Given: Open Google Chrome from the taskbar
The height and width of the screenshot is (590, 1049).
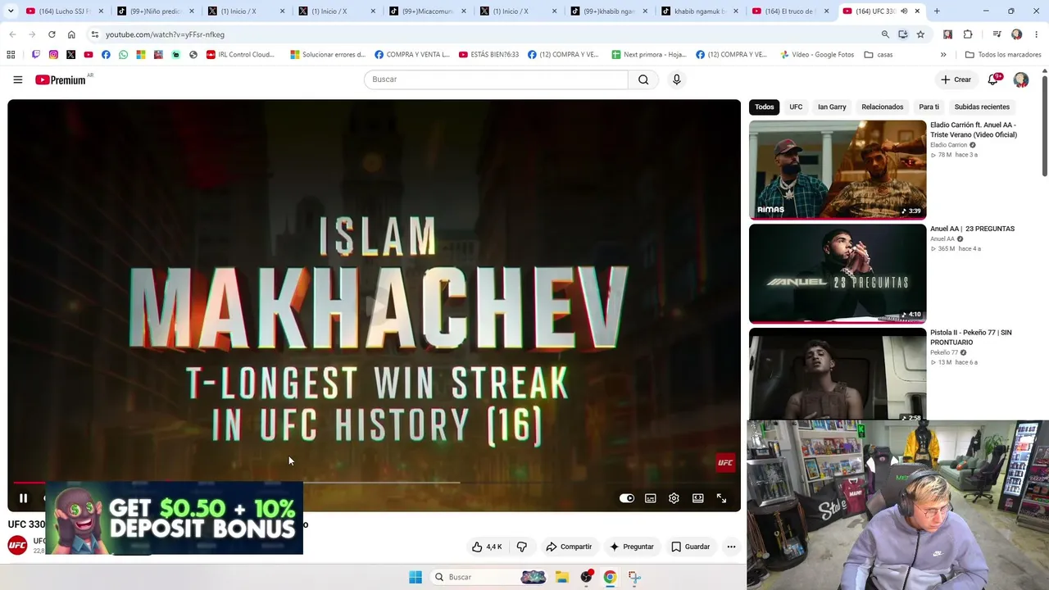Looking at the screenshot, I should coord(610,577).
